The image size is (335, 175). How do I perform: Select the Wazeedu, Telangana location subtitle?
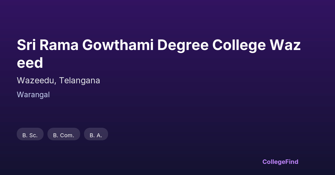[x=58, y=81]
